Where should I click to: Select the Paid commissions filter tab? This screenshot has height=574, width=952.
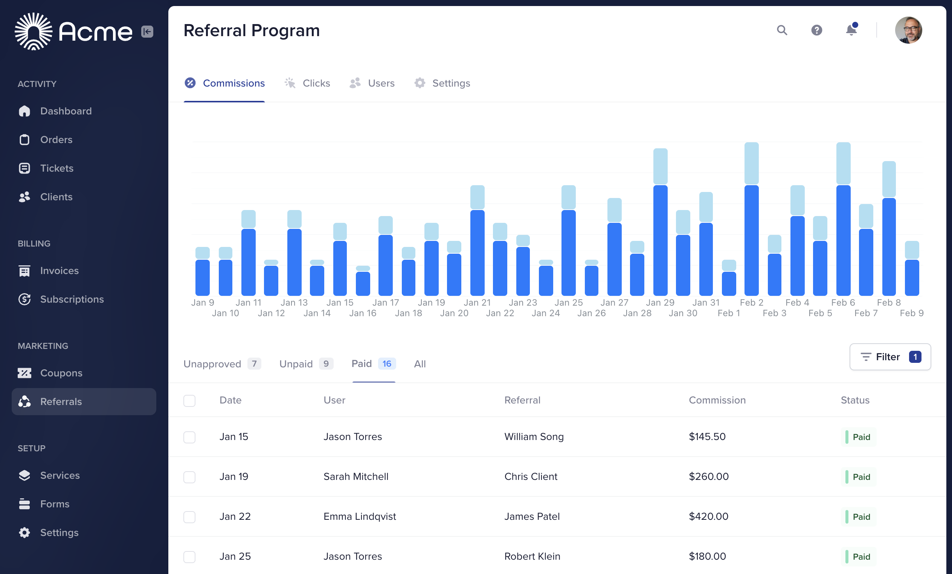point(374,364)
